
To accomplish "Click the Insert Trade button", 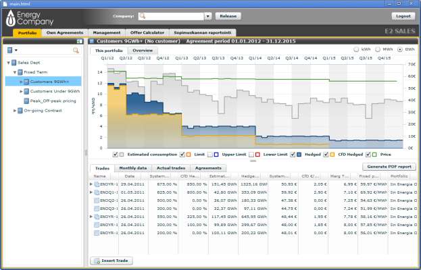I will pyautogui.click(x=112, y=261).
